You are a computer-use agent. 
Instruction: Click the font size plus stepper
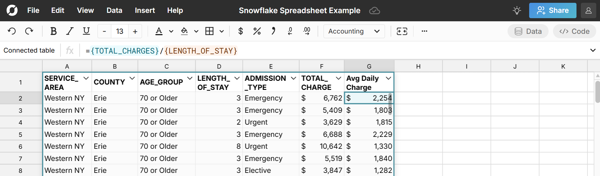135,31
